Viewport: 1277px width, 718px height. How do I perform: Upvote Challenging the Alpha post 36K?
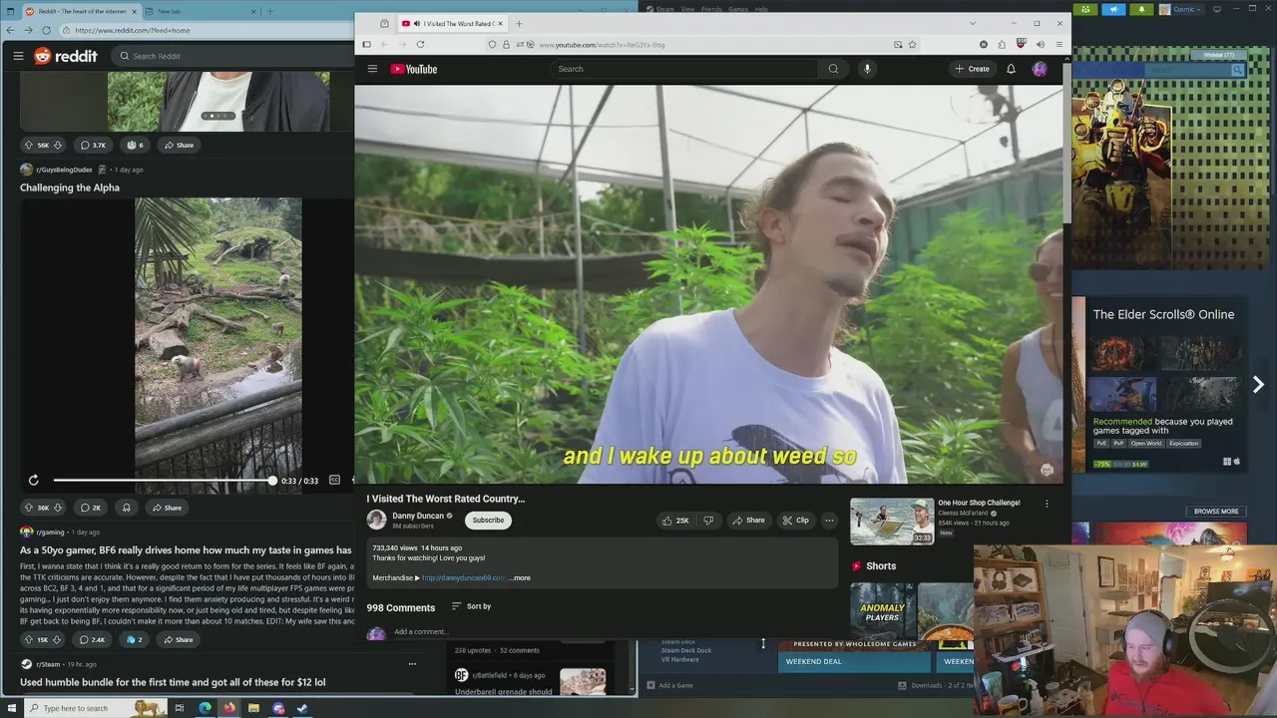click(x=29, y=508)
